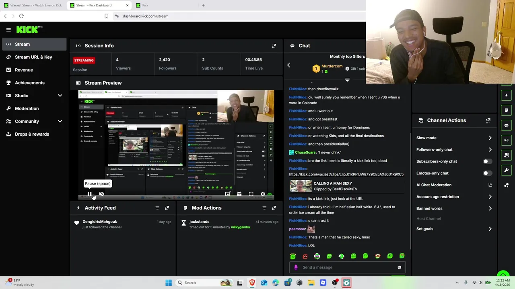Filter the Mod Actions list
515x289 pixels.
(x=264, y=208)
